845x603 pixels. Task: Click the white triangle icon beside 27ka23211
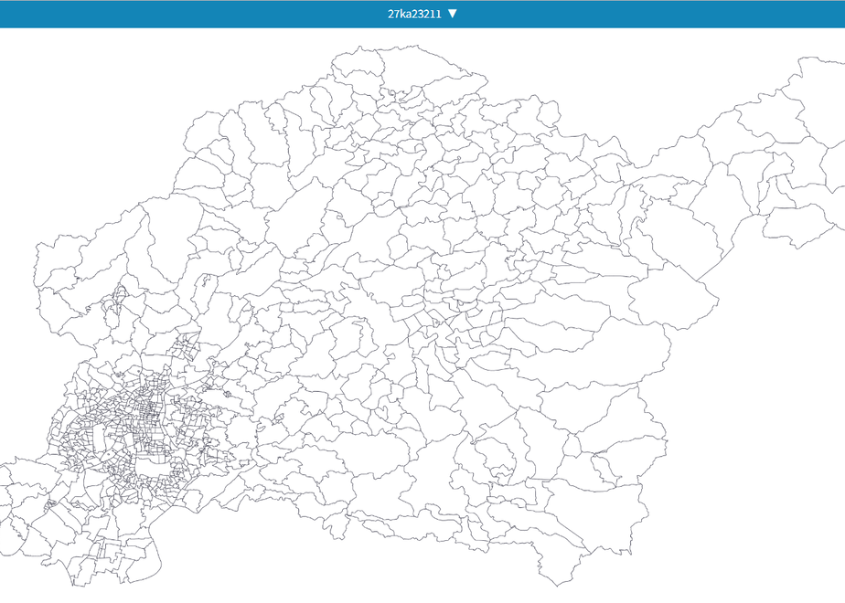[452, 14]
